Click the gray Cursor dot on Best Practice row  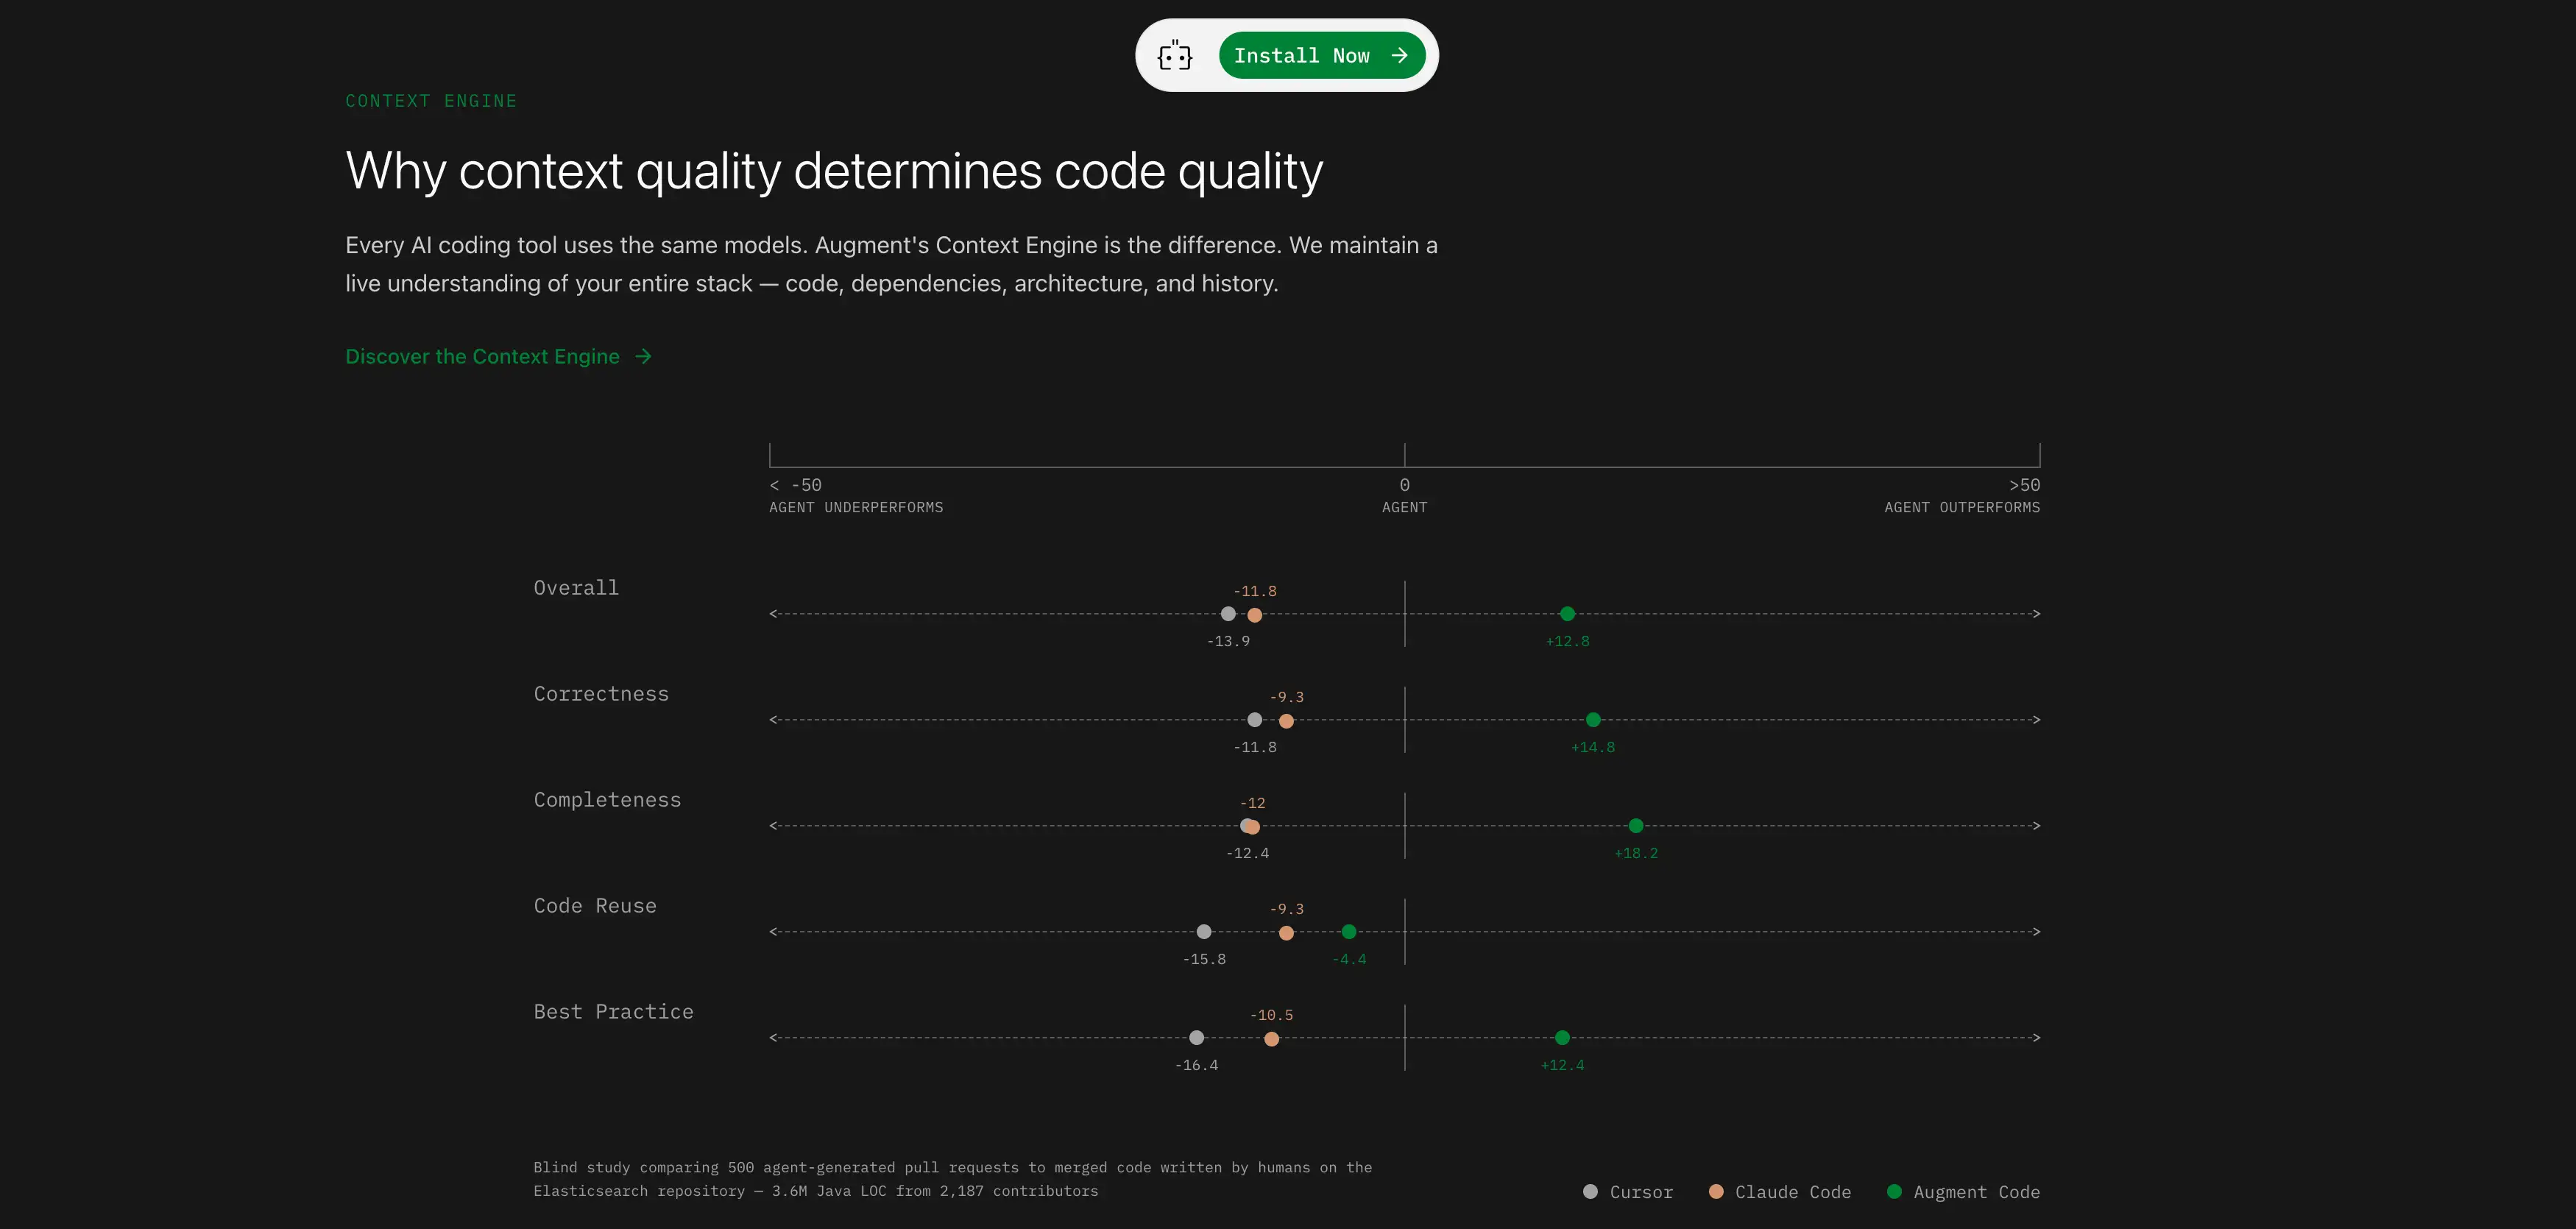1196,1038
